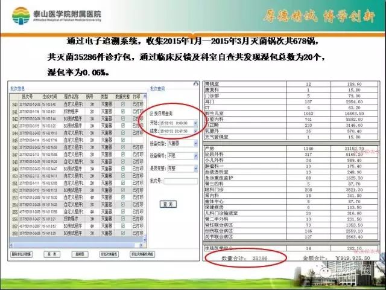The width and height of the screenshot is (386, 290).
Task: Toggle the 按日期查询 checkbox
Action: [151, 114]
